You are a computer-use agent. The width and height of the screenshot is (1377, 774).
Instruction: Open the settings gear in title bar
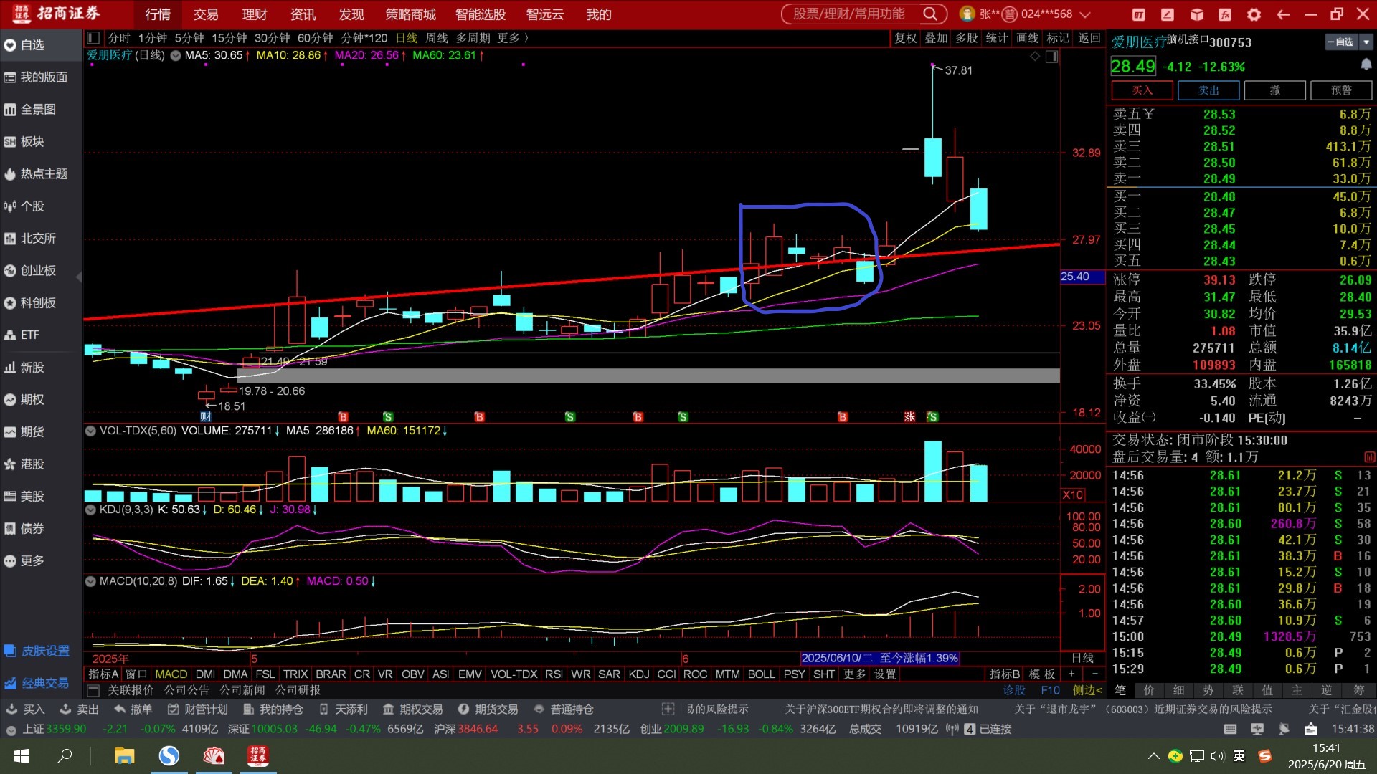(1254, 14)
